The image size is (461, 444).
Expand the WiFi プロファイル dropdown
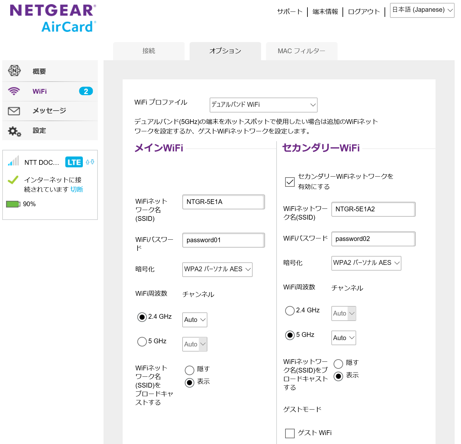point(263,105)
